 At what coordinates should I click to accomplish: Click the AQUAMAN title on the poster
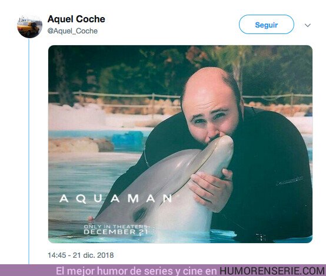point(115,198)
